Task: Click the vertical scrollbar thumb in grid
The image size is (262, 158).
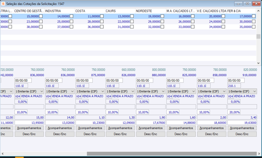Action: (258, 36)
